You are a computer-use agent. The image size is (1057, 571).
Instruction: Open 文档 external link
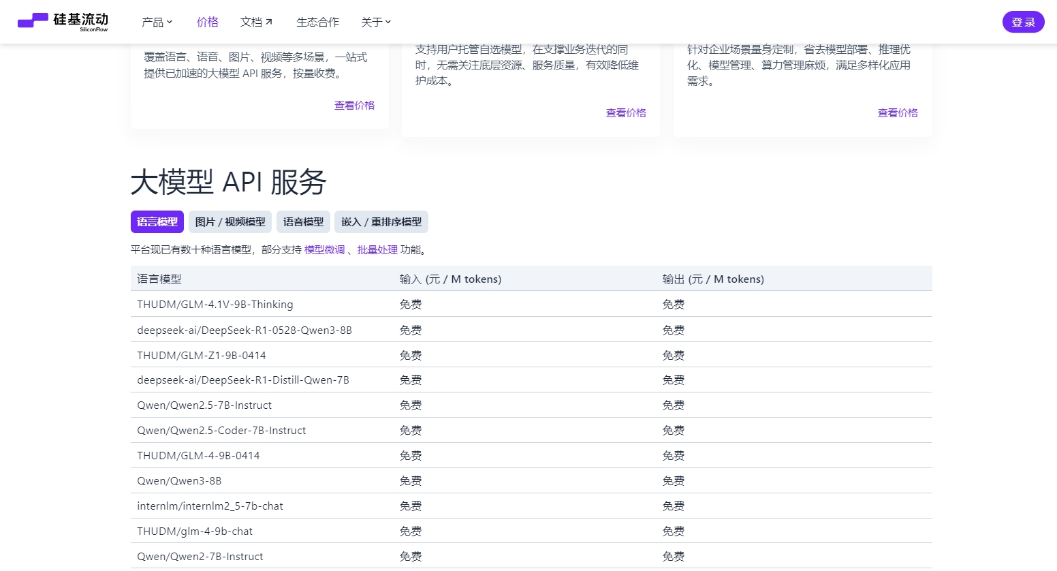click(257, 22)
